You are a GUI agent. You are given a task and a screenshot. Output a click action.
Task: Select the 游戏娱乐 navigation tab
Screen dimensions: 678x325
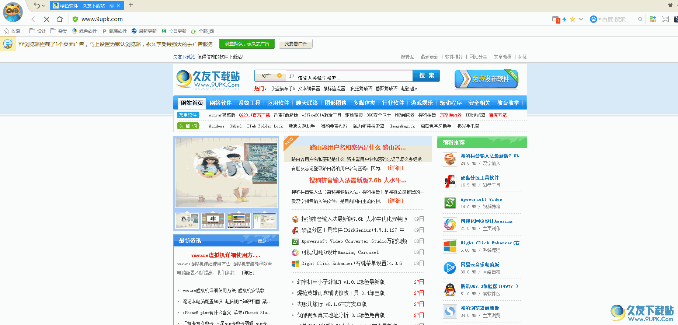[422, 103]
